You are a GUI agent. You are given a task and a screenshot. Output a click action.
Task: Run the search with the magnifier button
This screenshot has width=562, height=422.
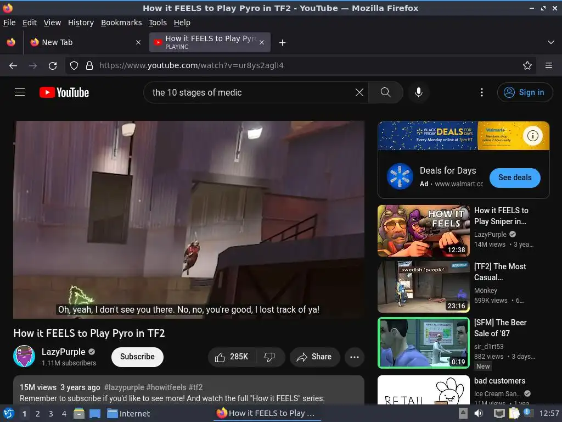point(386,92)
